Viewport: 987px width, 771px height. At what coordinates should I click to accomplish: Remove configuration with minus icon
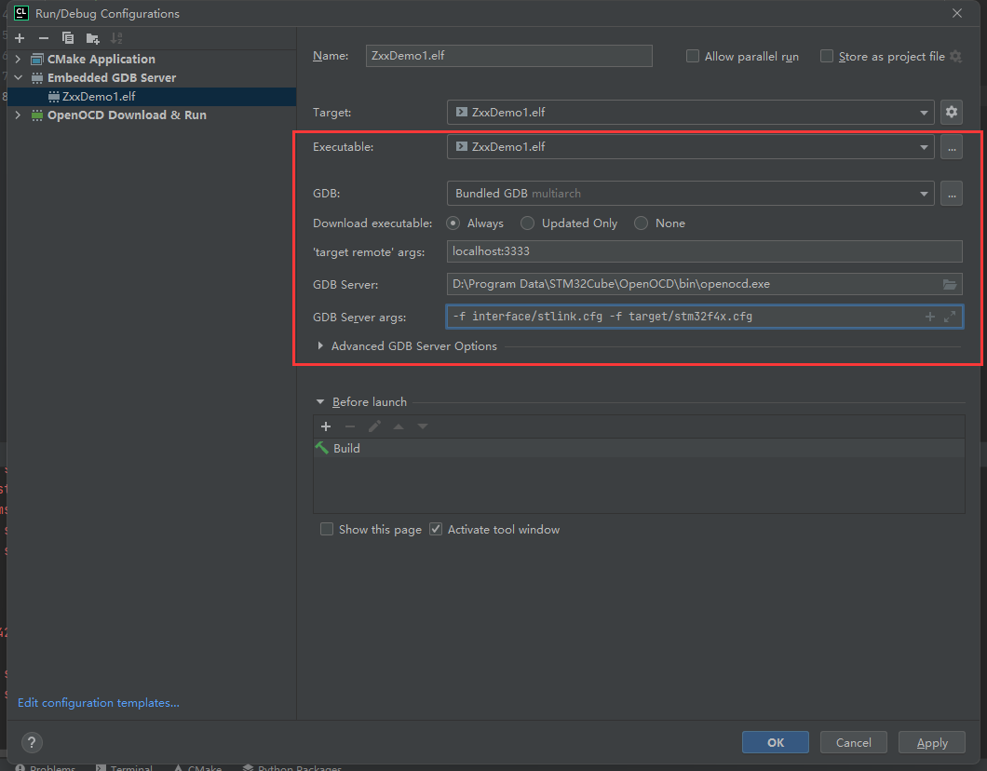point(44,38)
